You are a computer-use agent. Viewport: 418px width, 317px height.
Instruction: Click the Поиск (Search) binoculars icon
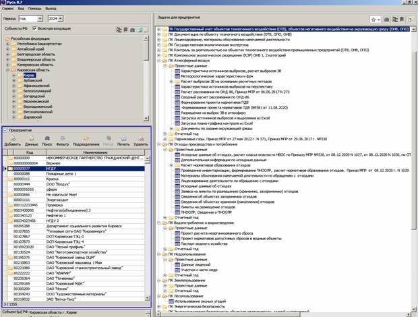point(48,140)
